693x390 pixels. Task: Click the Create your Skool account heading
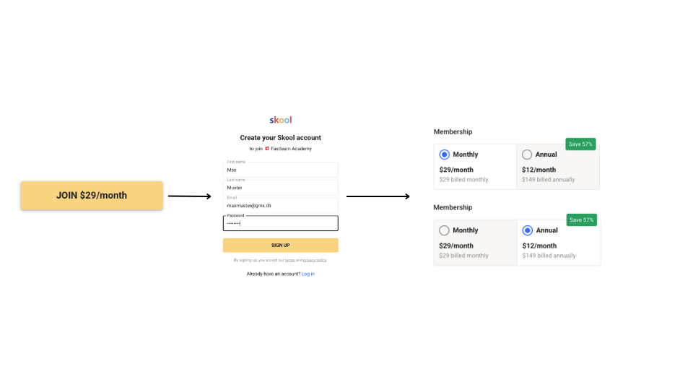(x=280, y=137)
